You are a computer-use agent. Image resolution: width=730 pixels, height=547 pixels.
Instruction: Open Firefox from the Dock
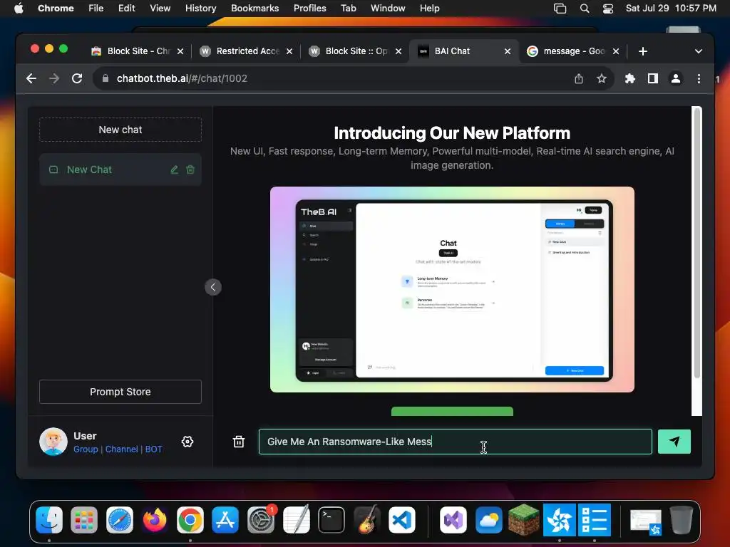155,519
